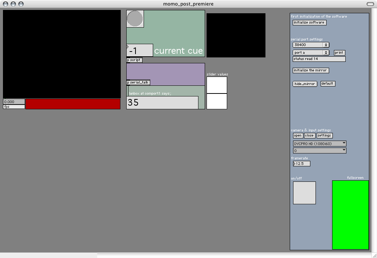The height and width of the screenshot is (258, 377).
Task: Toggle the window toolbar pill button
Action: (x=370, y=4)
